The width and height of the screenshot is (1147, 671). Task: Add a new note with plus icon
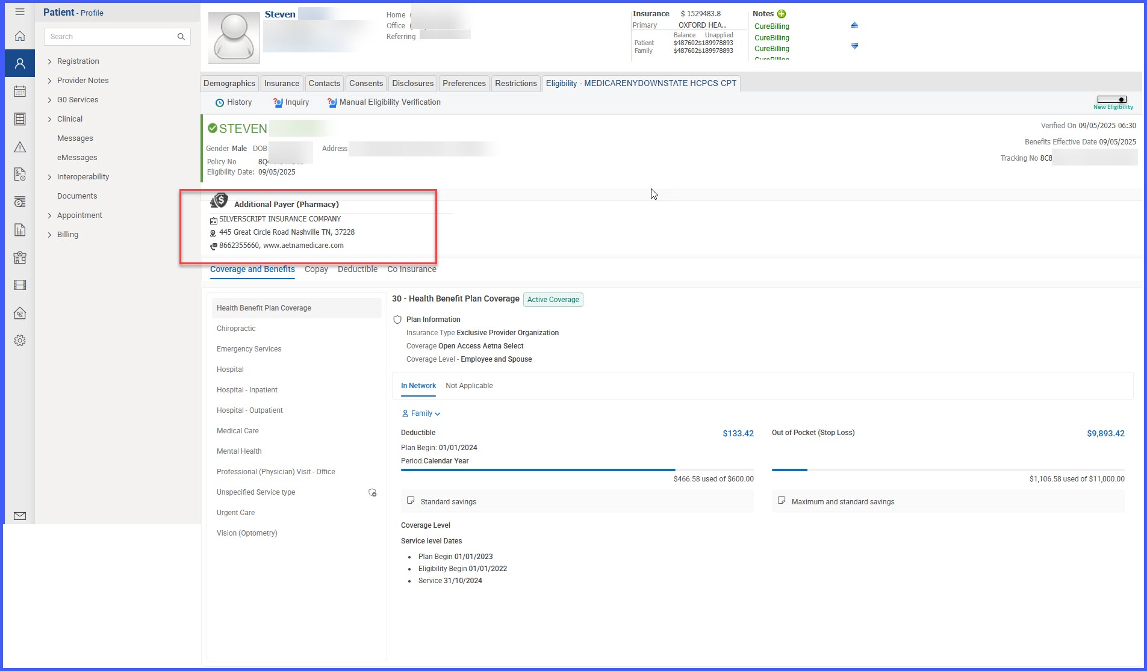click(x=782, y=14)
